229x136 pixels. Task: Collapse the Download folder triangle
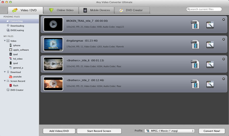pos(5,72)
